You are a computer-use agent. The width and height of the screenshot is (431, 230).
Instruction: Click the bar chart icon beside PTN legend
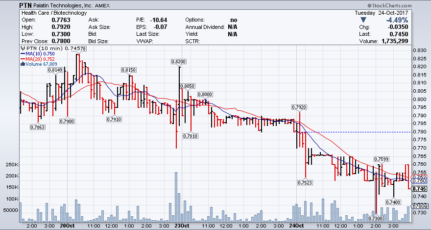[21, 49]
